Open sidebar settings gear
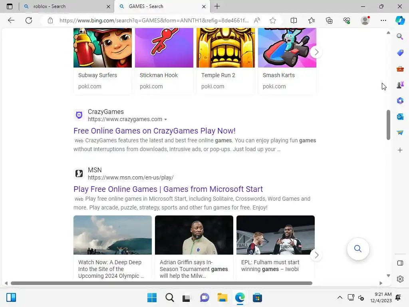Viewport: 409px width, 307px height. click(x=400, y=279)
